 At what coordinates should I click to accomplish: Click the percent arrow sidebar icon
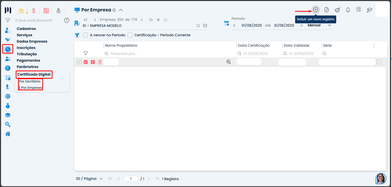[x=8, y=87]
